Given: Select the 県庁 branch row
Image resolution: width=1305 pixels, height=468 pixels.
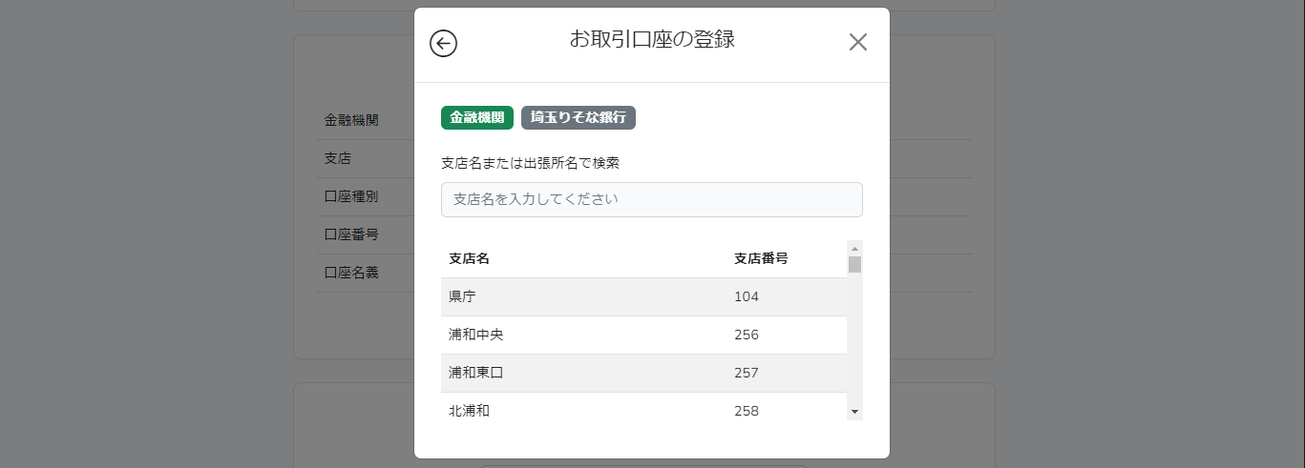Looking at the screenshot, I should pos(643,296).
